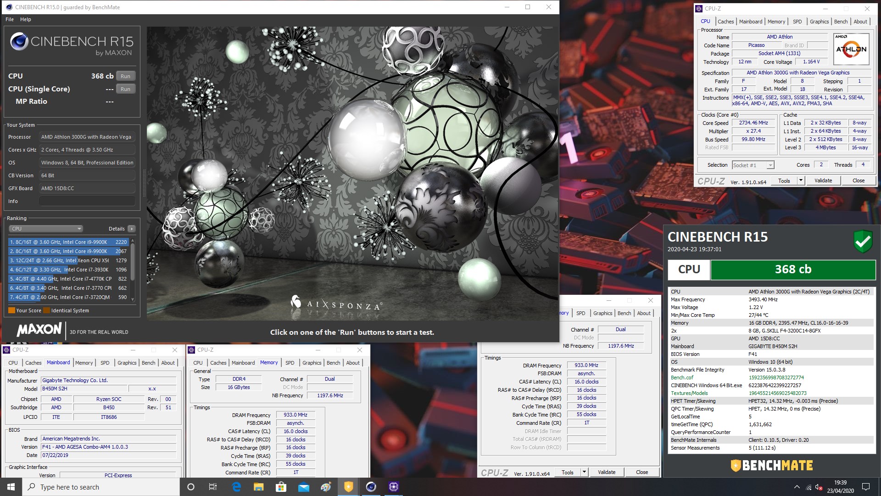
Task: Open the Mail app on the taskbar
Action: pyautogui.click(x=304, y=487)
